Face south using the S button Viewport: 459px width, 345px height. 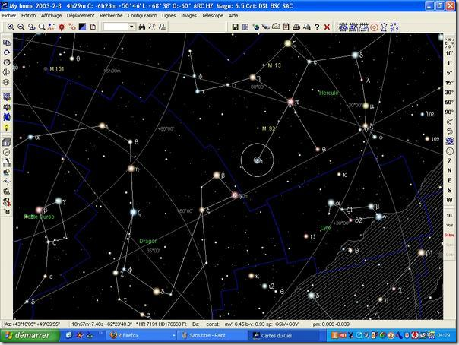click(x=449, y=190)
